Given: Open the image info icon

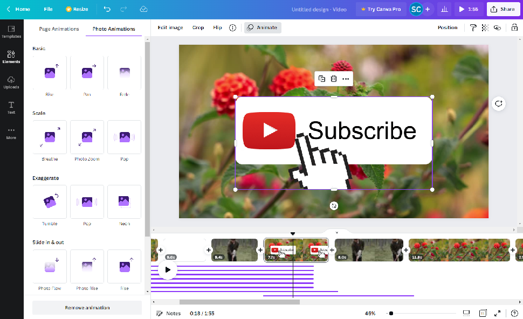Looking at the screenshot, I should click(232, 27).
